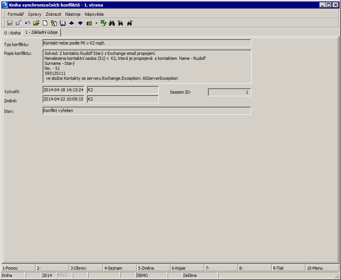This screenshot has width=341, height=280.
Task: Click the Změnil date field
Action: point(64,99)
